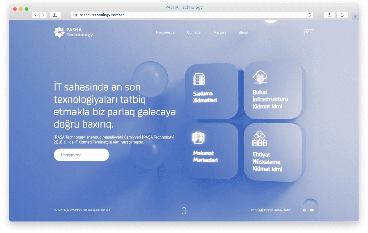368x233 pixels.
Task: Open the browser share menu
Action: 329,15
